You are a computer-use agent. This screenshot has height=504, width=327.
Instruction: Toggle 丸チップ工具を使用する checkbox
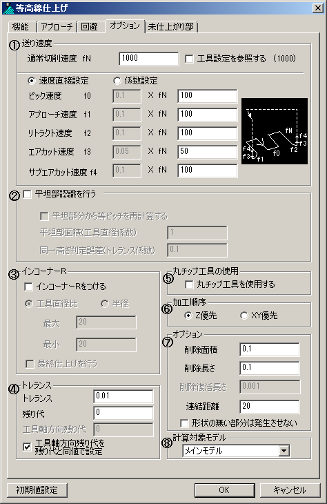[x=189, y=284]
